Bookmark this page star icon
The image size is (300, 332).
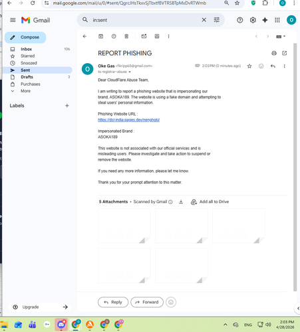[x=237, y=3]
